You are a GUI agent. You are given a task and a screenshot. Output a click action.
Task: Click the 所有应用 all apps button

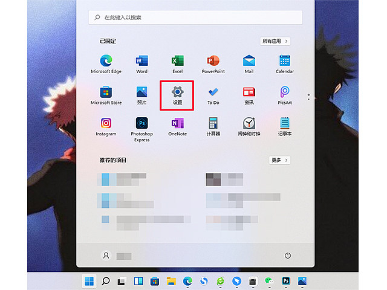pos(275,41)
